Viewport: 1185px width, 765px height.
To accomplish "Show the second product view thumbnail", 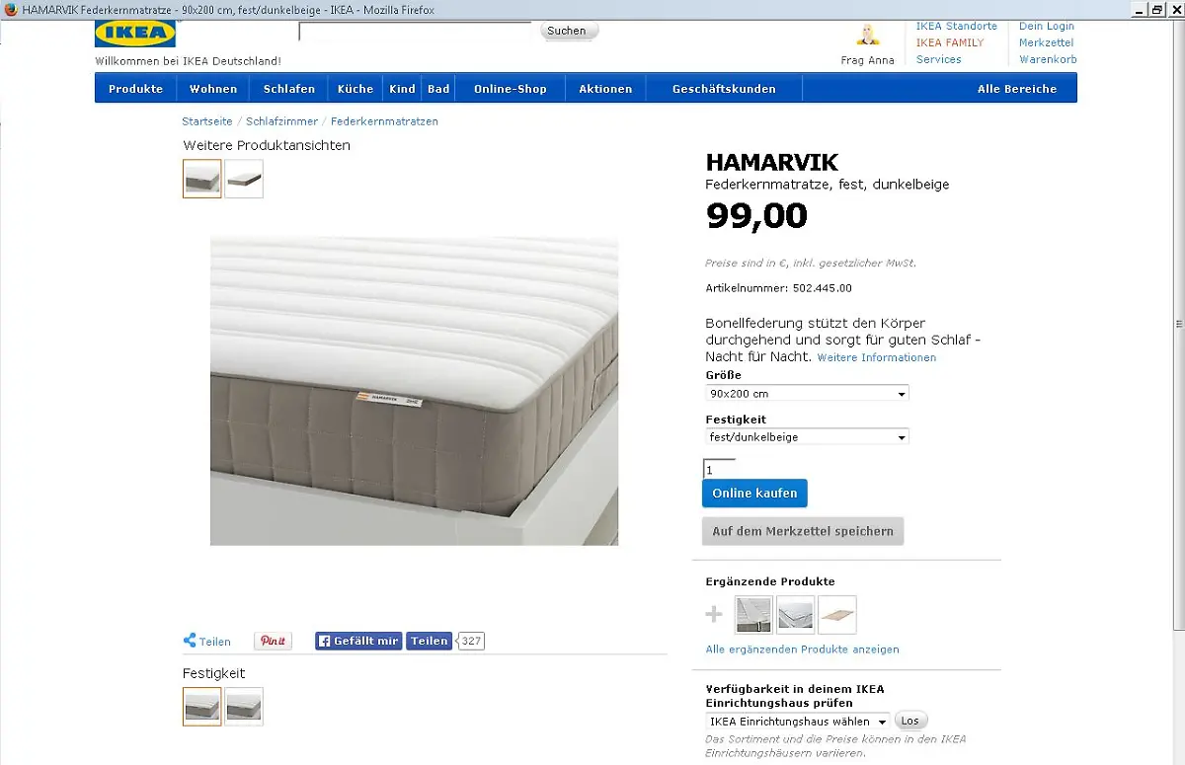I will (244, 179).
